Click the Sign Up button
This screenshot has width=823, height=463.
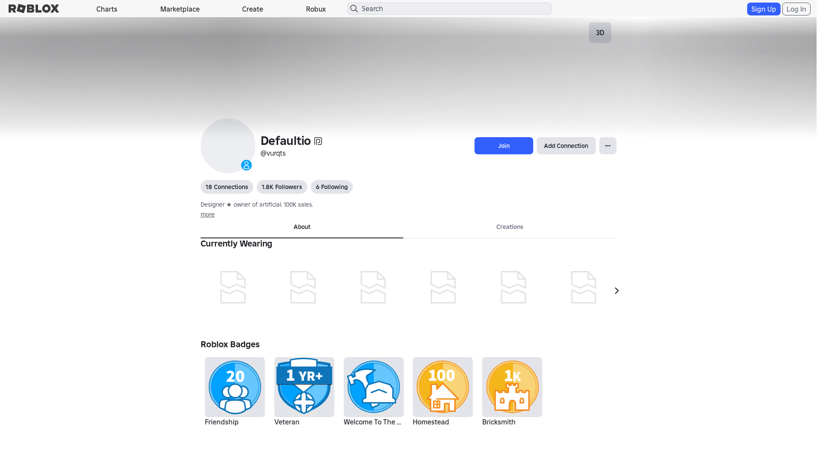[x=763, y=9]
